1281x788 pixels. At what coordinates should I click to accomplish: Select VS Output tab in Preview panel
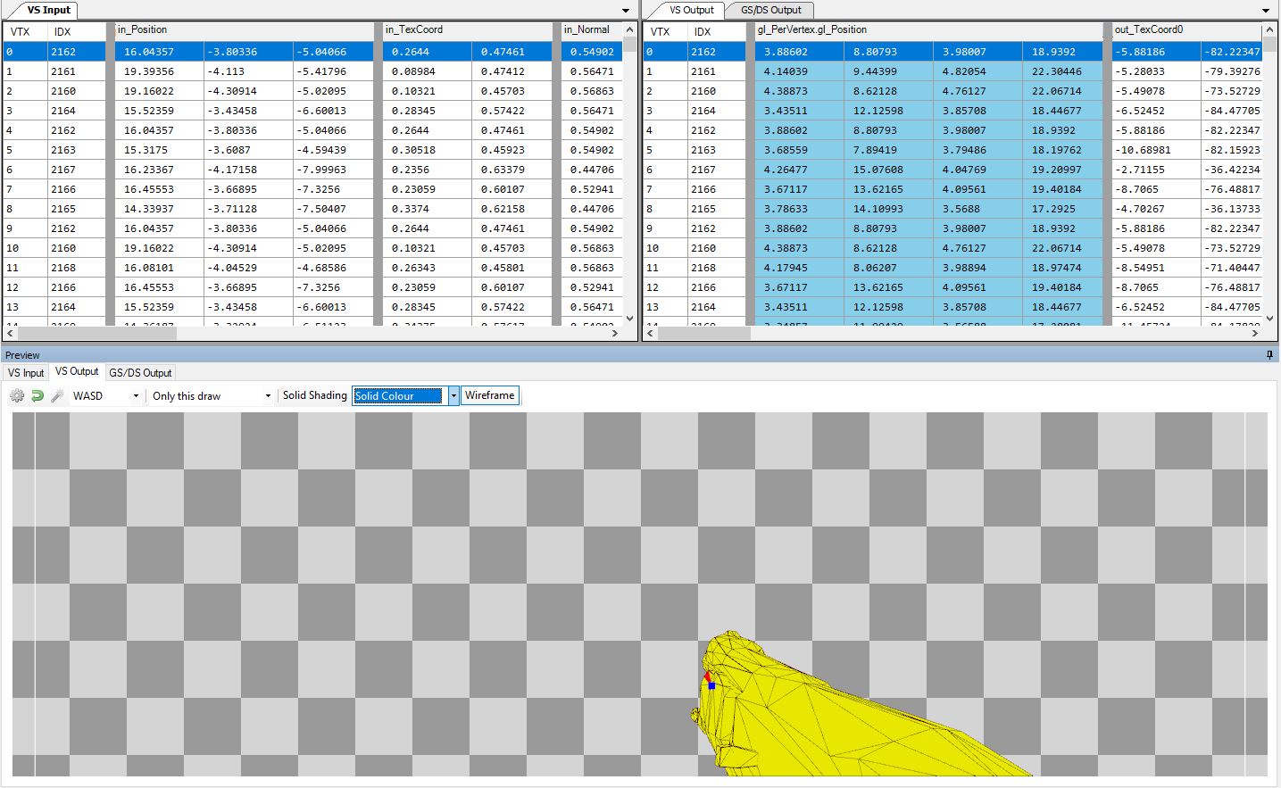tap(77, 372)
